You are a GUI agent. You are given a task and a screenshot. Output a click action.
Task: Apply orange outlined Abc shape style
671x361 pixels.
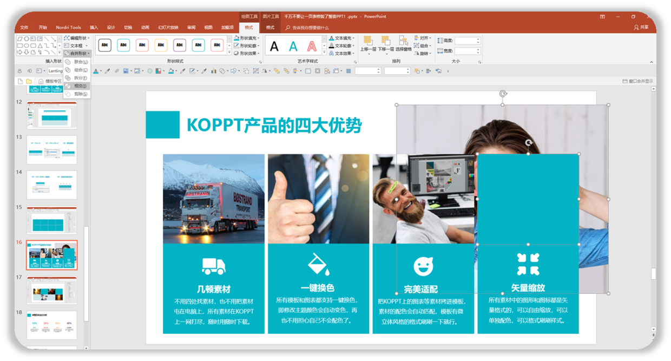tap(161, 45)
